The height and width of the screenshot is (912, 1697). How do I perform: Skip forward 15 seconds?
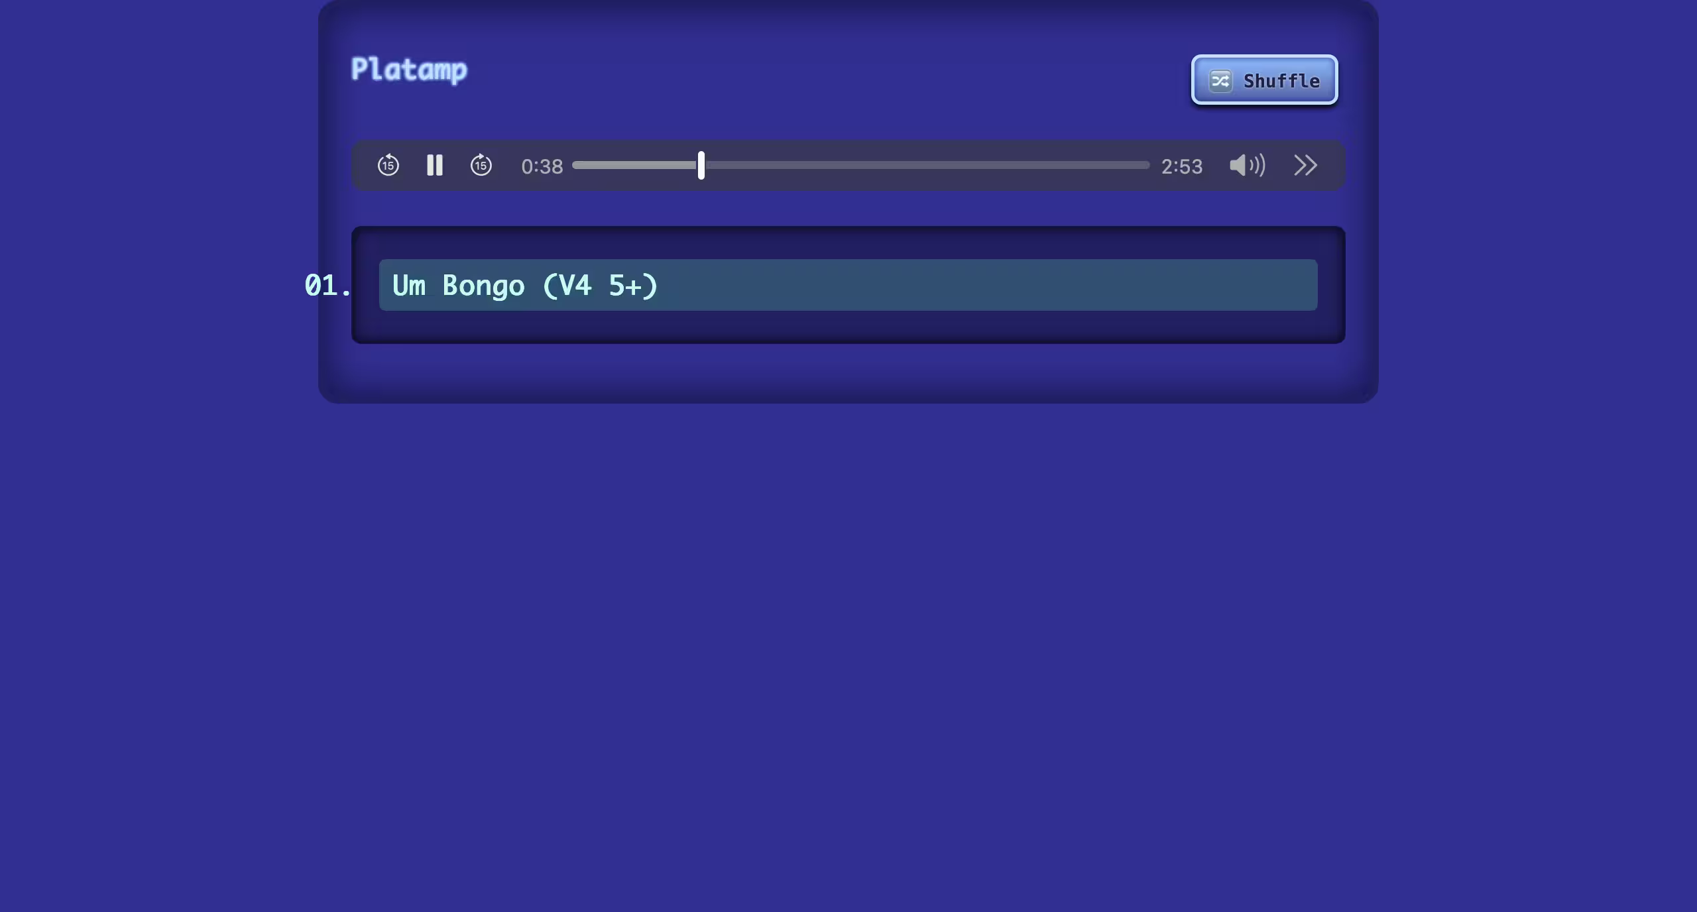click(x=481, y=165)
